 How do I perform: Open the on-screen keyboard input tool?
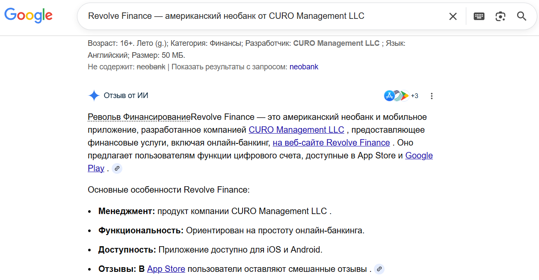[x=479, y=16]
